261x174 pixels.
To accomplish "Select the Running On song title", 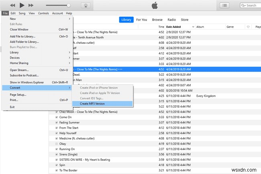I will (x=67, y=149).
